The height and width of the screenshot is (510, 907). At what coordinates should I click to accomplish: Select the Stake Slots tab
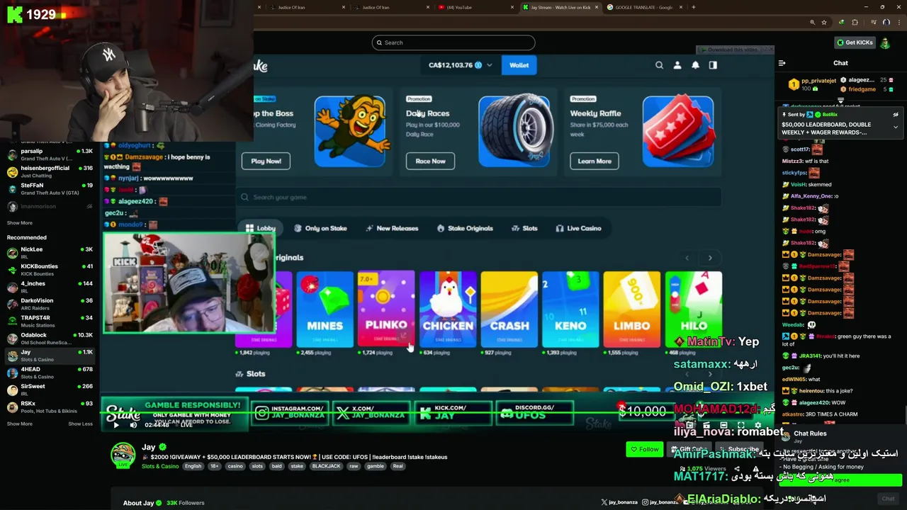tap(524, 228)
